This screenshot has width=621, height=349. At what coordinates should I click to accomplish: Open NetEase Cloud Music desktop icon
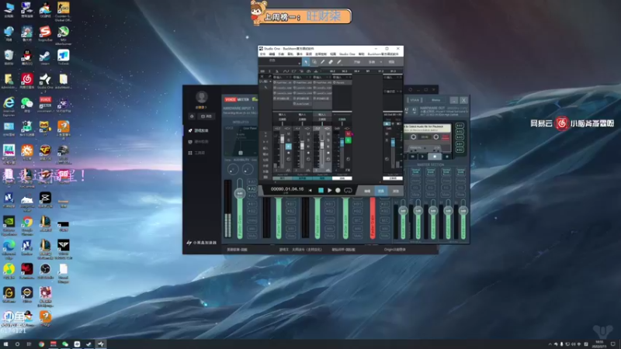pos(27,81)
